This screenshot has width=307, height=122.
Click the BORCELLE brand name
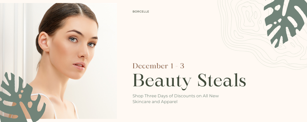(x=141, y=12)
